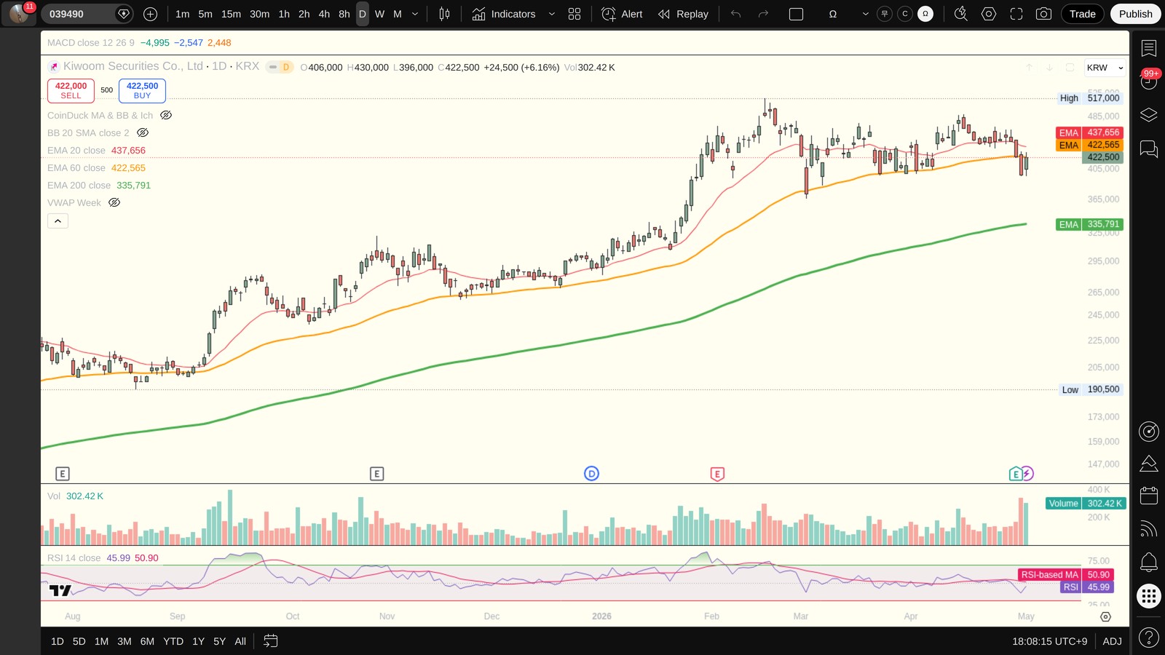Click the red earnings E marker
This screenshot has height=655, width=1165.
point(717,474)
